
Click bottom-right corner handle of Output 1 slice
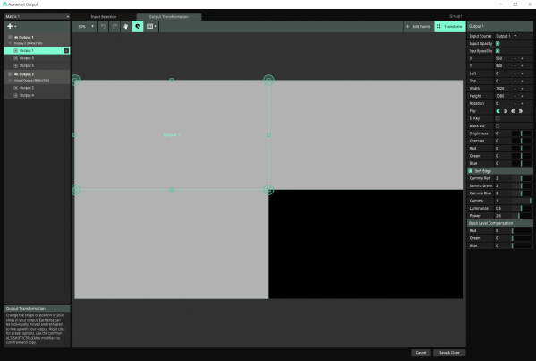[268, 190]
